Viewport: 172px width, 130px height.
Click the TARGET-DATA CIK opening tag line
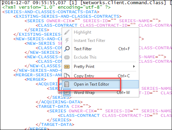point(63,106)
